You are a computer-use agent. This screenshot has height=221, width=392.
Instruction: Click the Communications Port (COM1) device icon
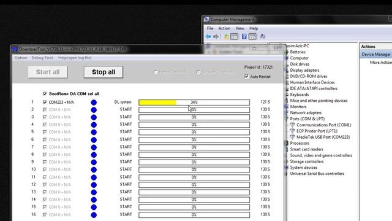tap(292, 125)
